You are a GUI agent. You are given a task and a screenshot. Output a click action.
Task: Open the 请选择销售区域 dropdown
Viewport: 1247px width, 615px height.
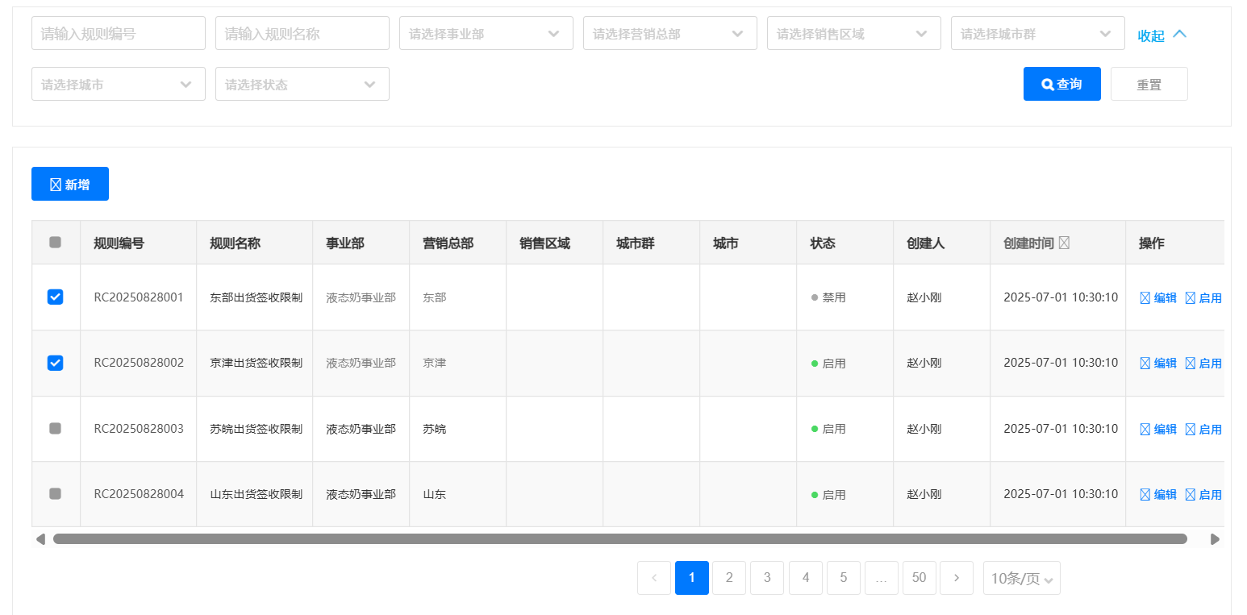point(854,33)
